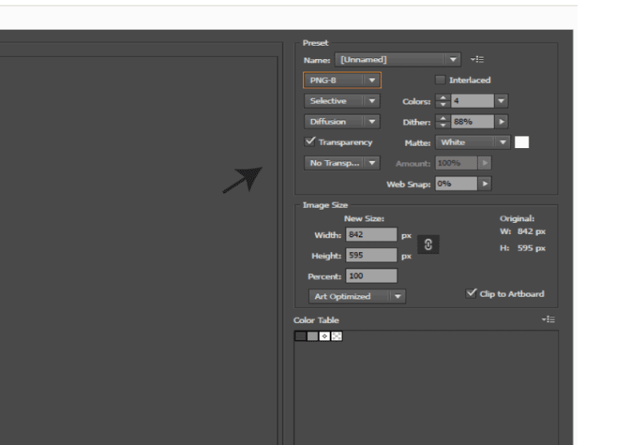The image size is (630, 445).
Task: Click the Colors stepper arrows
Action: [x=443, y=101]
